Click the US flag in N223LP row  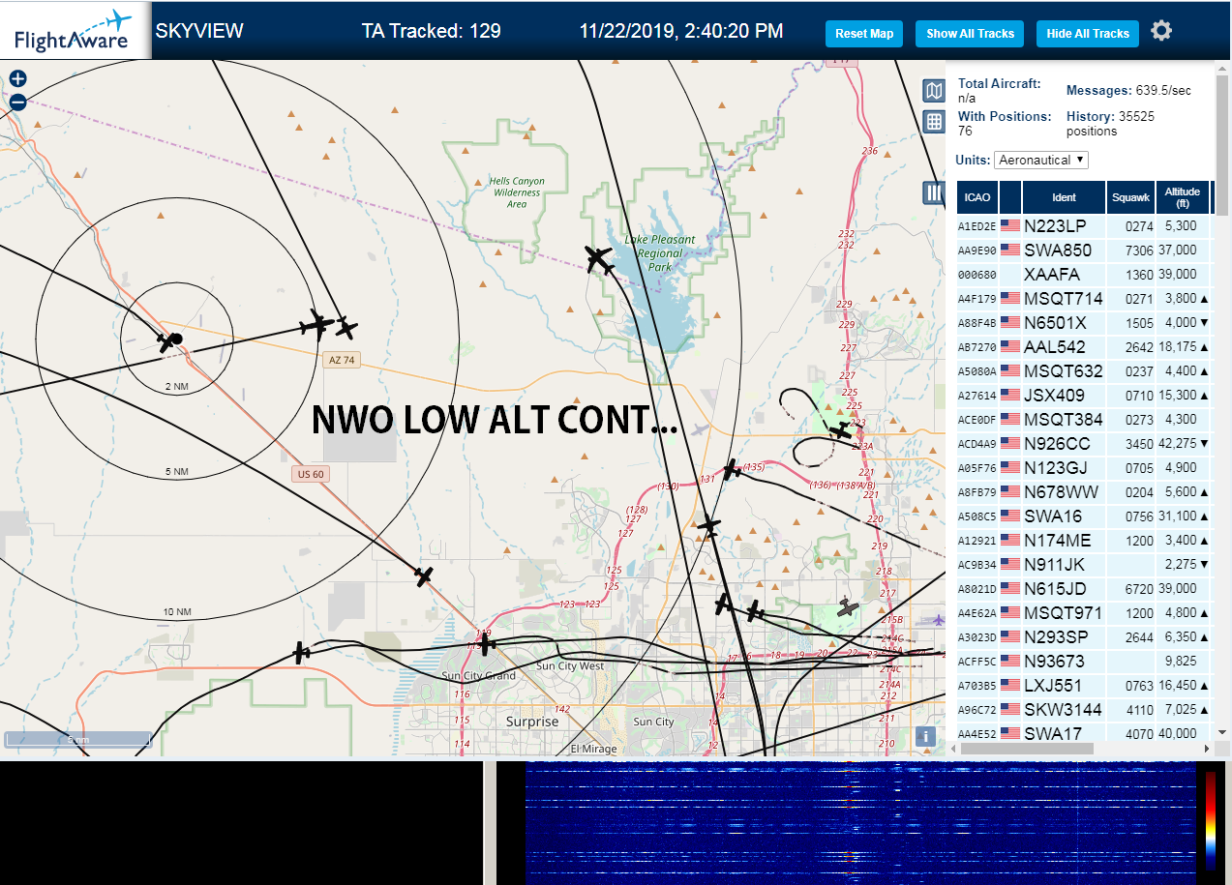[x=1010, y=226]
